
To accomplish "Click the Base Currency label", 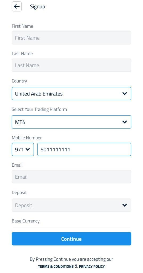I will [x=26, y=221].
